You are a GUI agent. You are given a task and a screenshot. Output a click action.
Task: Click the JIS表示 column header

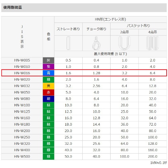(x=22, y=37)
